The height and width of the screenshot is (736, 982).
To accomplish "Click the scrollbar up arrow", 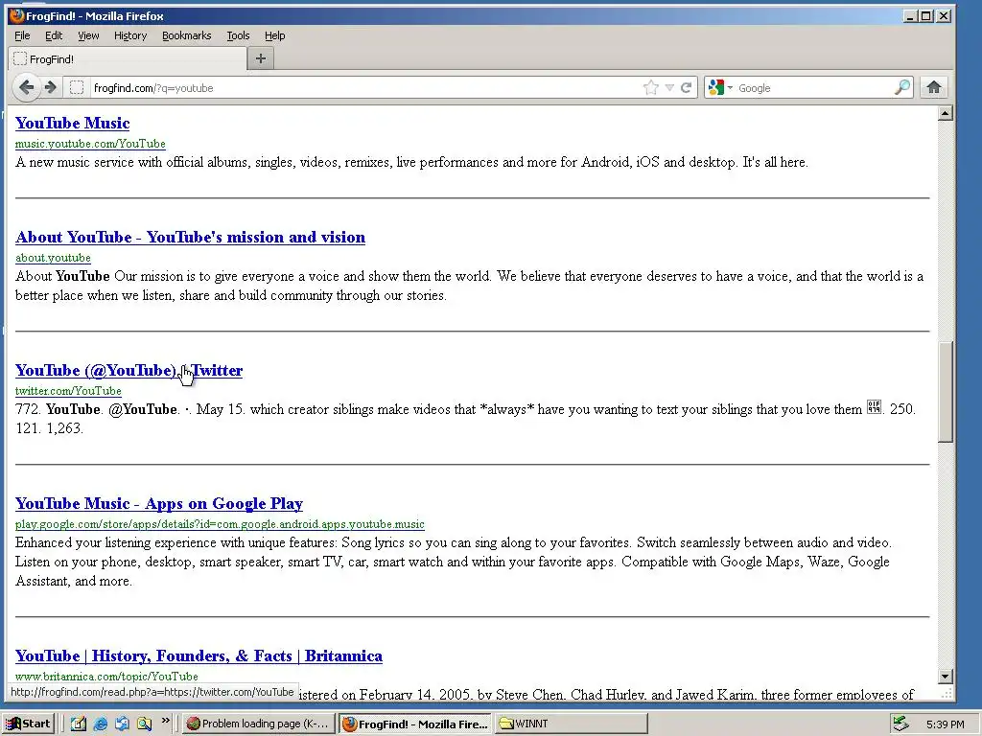I will [x=946, y=113].
